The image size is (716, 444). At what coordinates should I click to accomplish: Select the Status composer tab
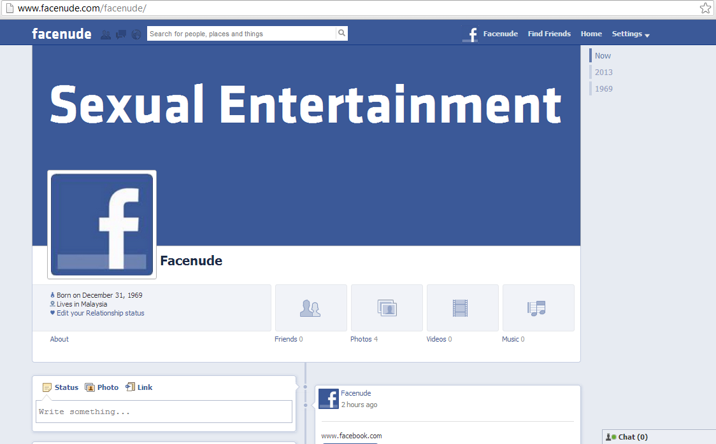(x=61, y=387)
